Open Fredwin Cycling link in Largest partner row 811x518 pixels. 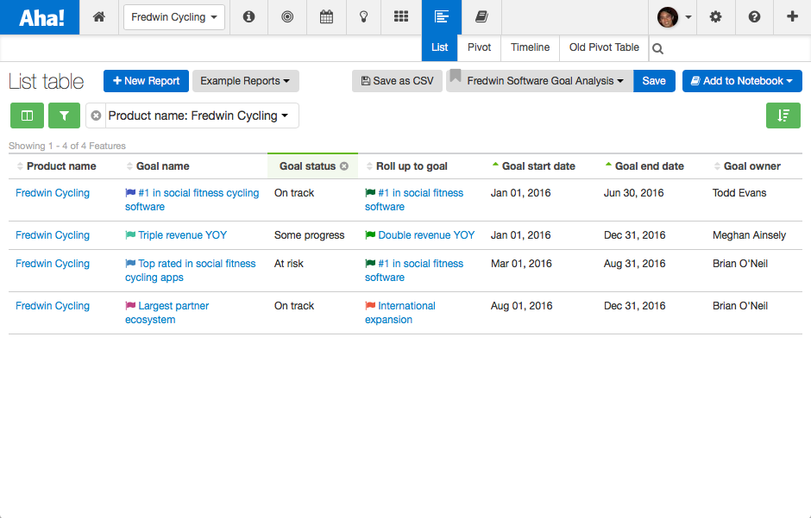point(53,306)
